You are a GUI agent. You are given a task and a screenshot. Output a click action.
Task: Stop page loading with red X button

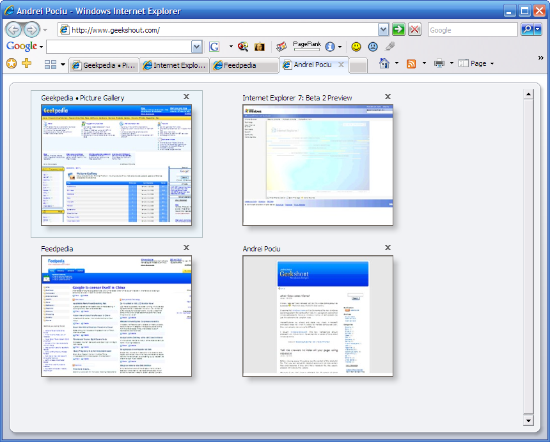[414, 29]
